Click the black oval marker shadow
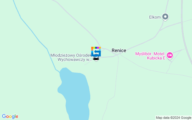The width and height of the screenshot is (192, 120). (x=96, y=59)
